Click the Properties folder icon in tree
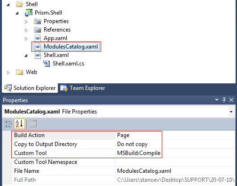237x186 pixels. coord(37,21)
